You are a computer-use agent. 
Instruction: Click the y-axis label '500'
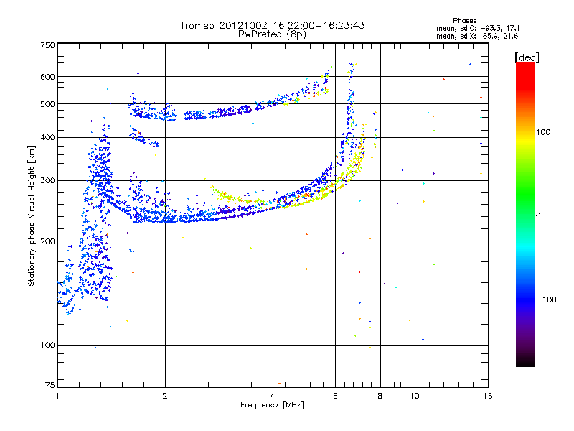pyautogui.click(x=47, y=104)
